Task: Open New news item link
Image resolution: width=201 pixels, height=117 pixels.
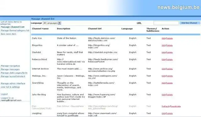Action: click(x=8, y=34)
